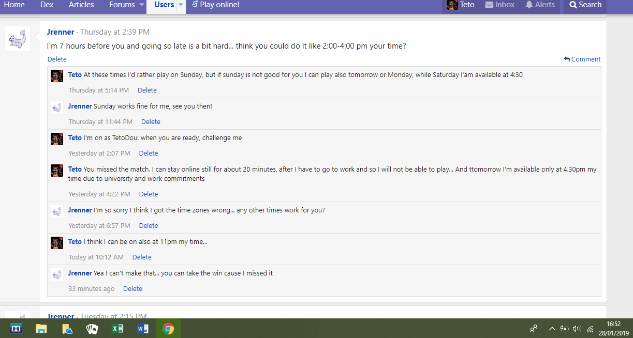Open the Dex nav item

coord(47,5)
